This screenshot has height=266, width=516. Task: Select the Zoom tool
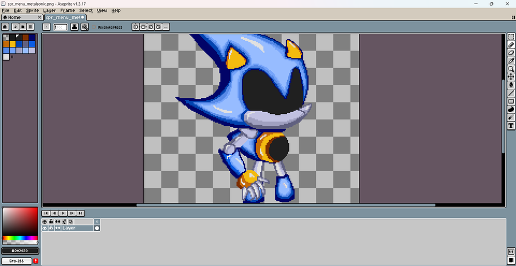pyautogui.click(x=511, y=69)
